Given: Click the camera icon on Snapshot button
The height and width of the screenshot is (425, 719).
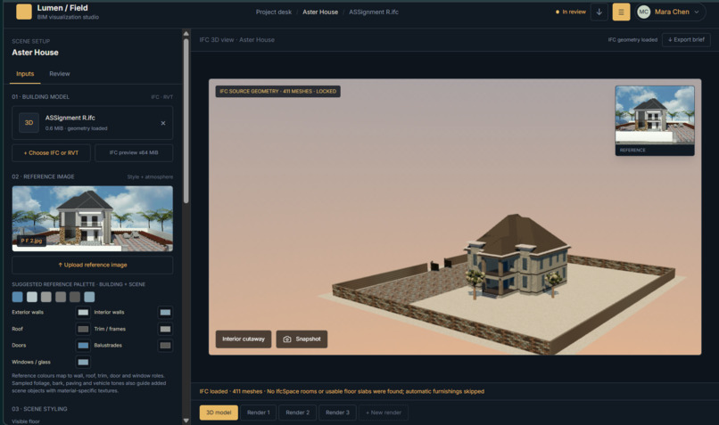Looking at the screenshot, I should click(287, 339).
